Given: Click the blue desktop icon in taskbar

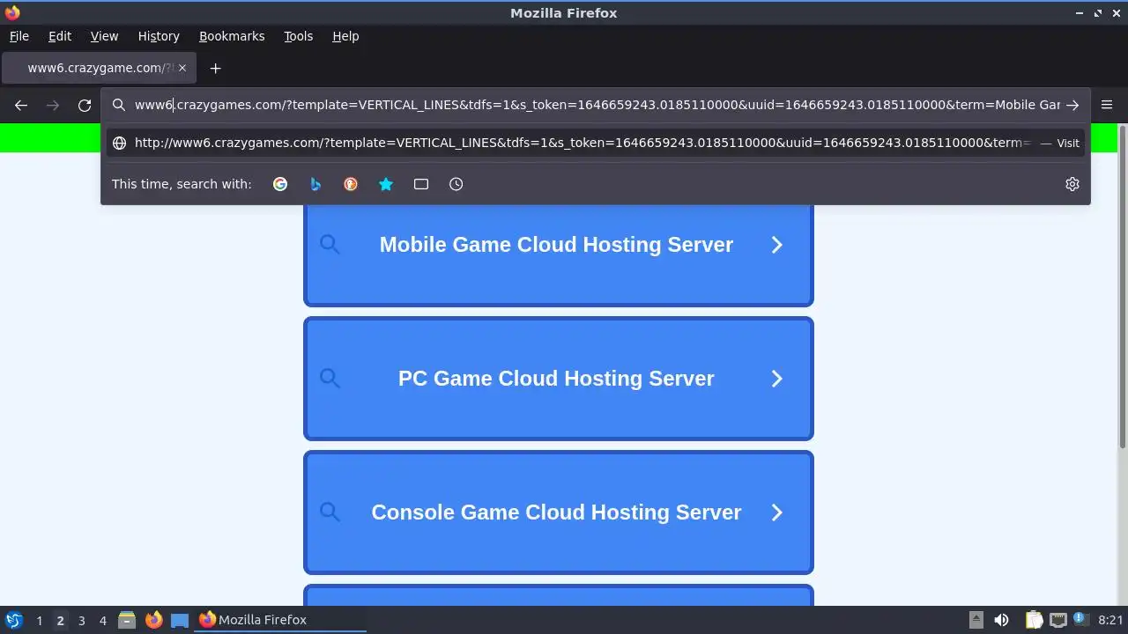Looking at the screenshot, I should pos(180,620).
